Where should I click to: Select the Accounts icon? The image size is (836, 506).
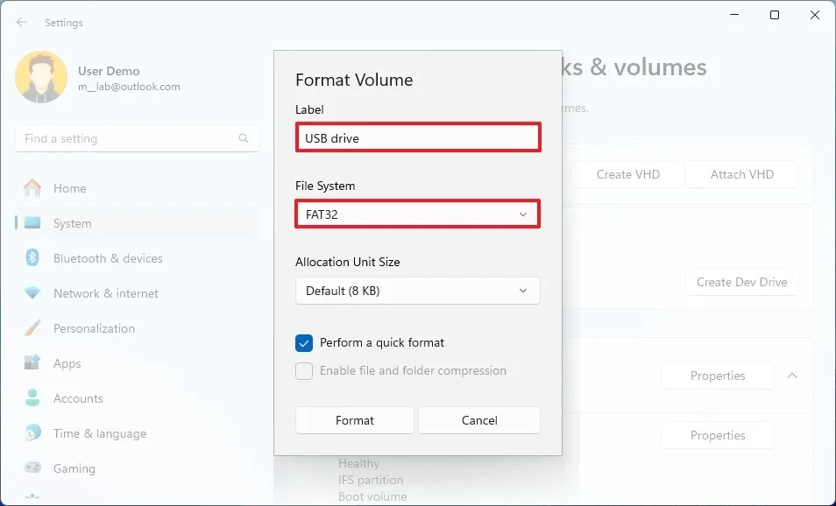pos(32,397)
